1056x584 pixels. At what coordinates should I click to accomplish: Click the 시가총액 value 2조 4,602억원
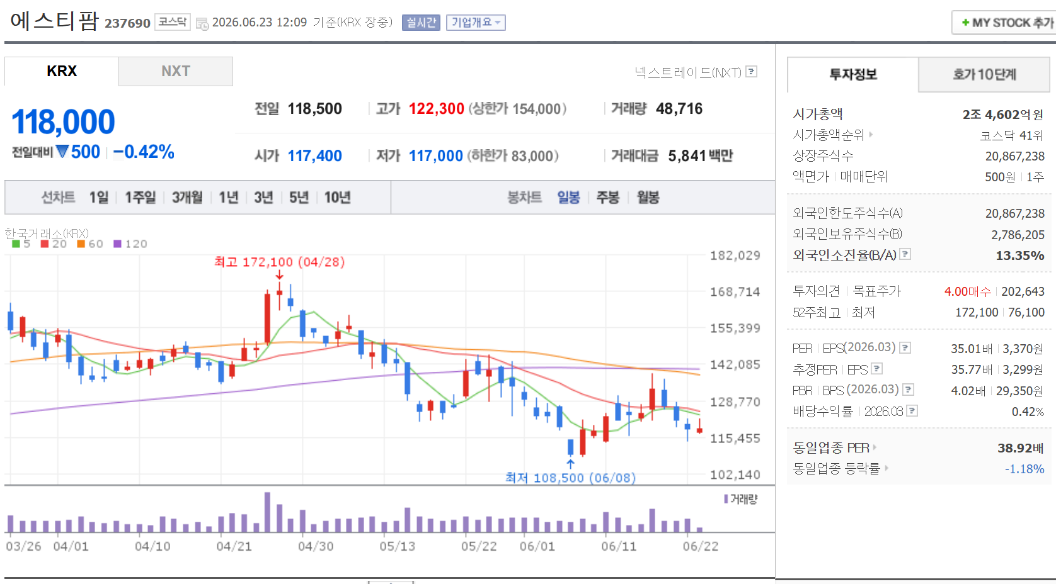pos(1003,115)
